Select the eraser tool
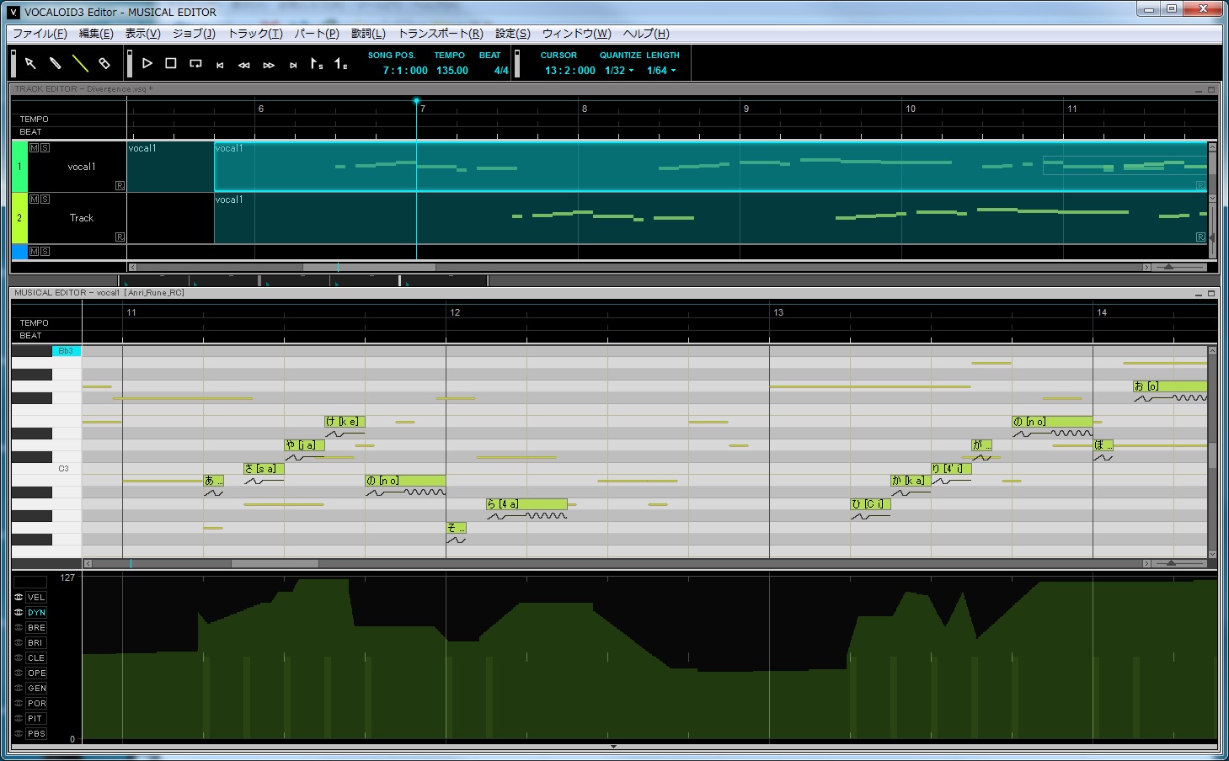 tap(104, 63)
